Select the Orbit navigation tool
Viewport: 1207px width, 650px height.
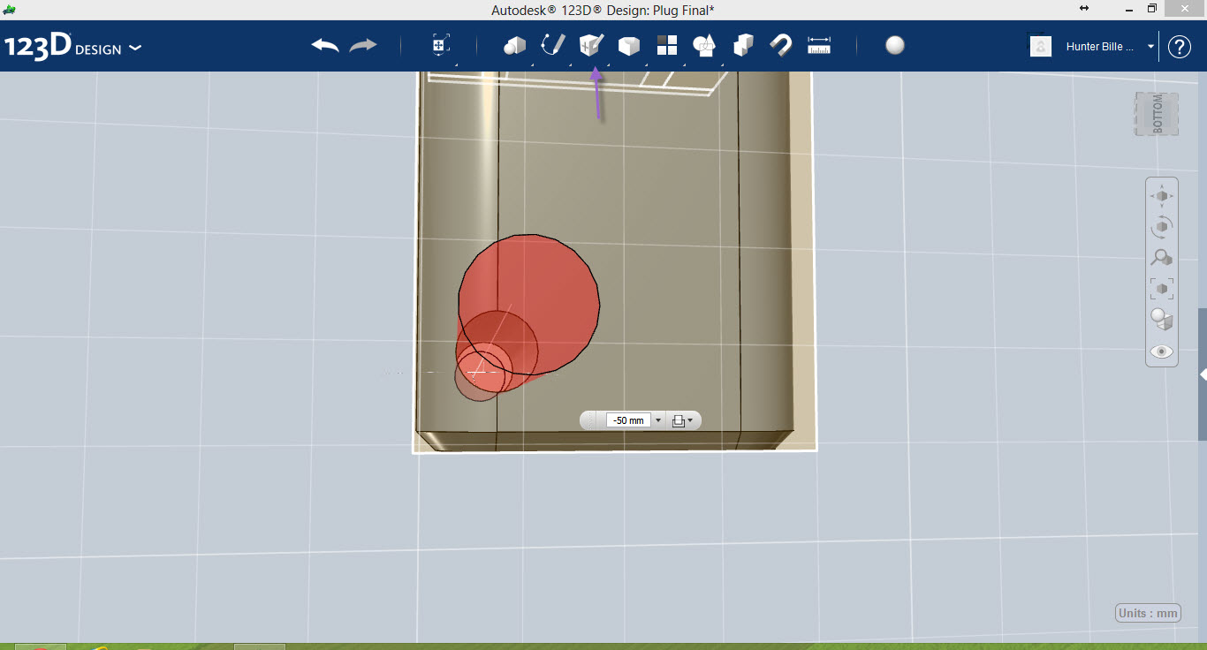1162,227
